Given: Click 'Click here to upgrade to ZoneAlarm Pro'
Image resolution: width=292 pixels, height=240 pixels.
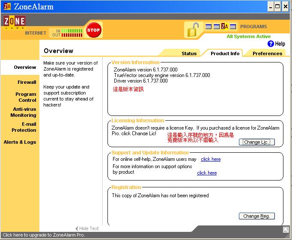Looking at the screenshot, I should click(44, 235).
